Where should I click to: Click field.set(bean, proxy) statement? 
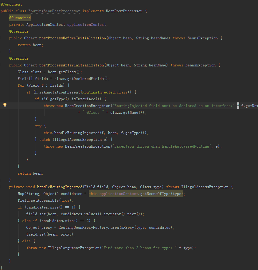[x=51, y=234]
